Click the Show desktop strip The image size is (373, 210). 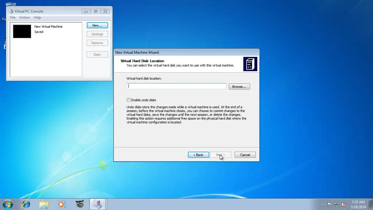pyautogui.click(x=371, y=204)
